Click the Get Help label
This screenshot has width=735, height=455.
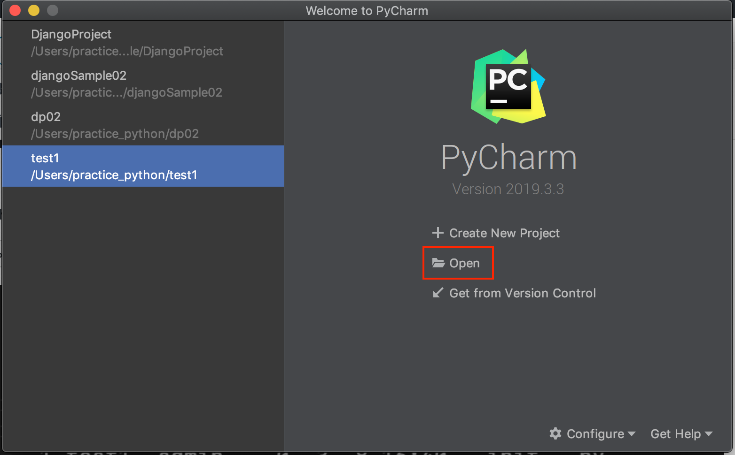675,434
